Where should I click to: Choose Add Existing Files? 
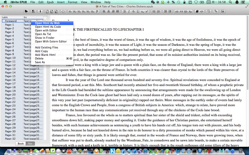click(x=52, y=47)
